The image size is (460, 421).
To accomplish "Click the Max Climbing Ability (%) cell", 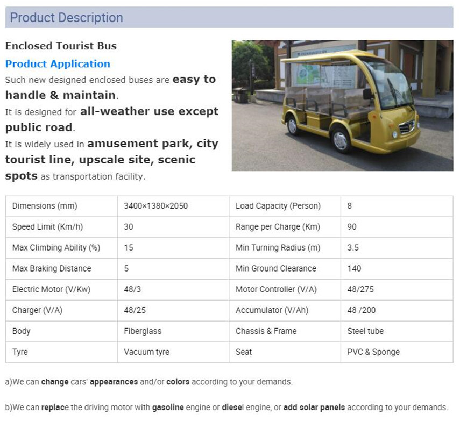I will click(61, 248).
